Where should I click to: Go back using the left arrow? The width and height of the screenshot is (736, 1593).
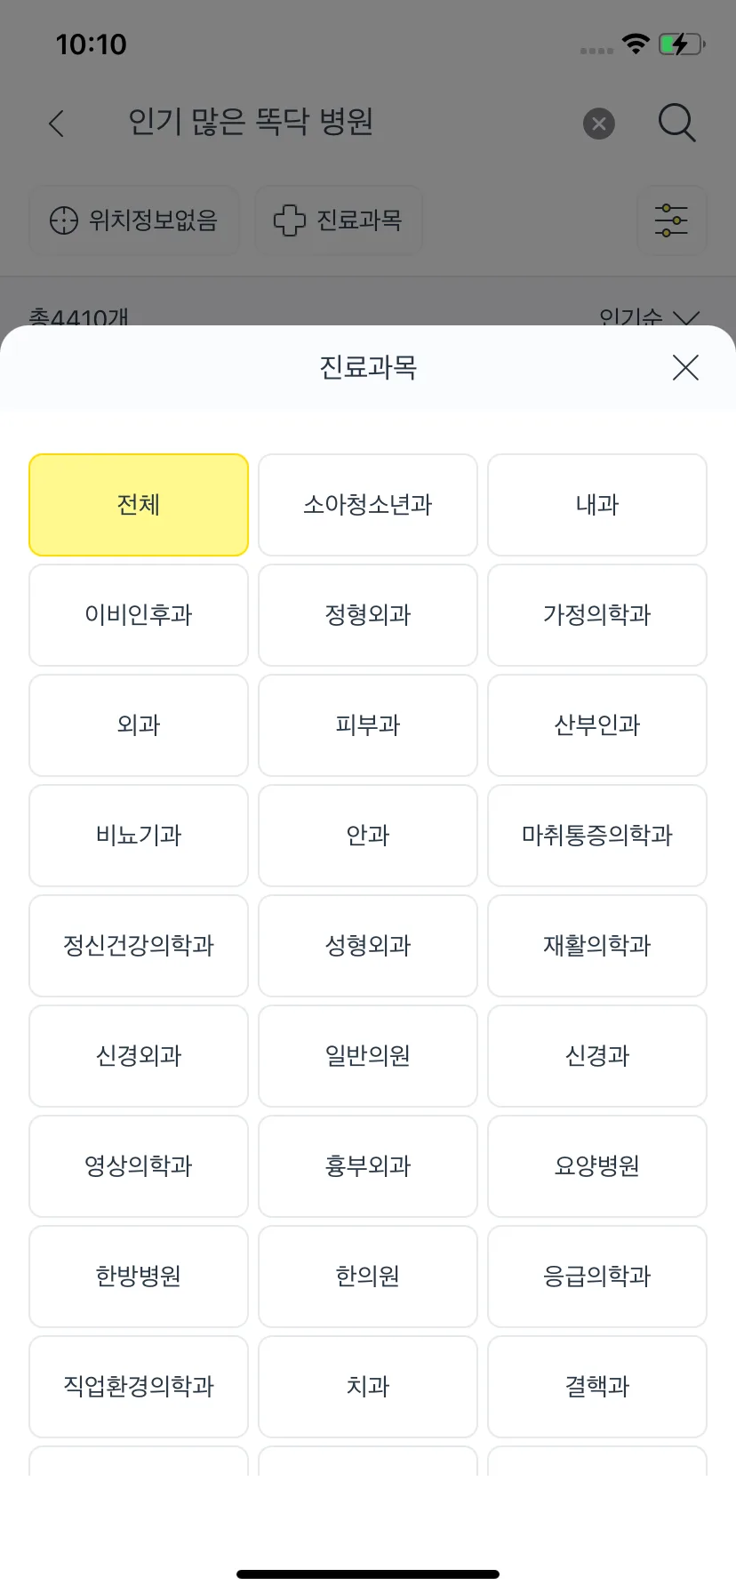[x=57, y=123]
